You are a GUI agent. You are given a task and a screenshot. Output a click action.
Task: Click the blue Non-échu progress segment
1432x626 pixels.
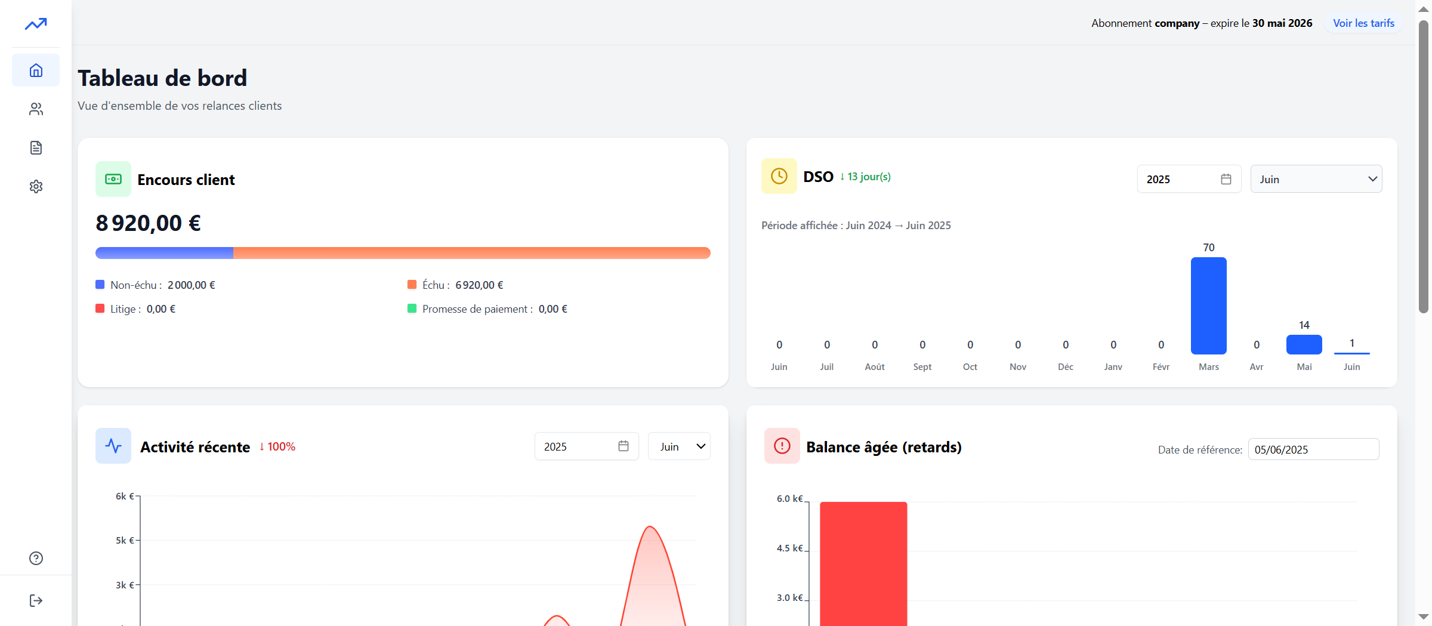click(x=164, y=253)
